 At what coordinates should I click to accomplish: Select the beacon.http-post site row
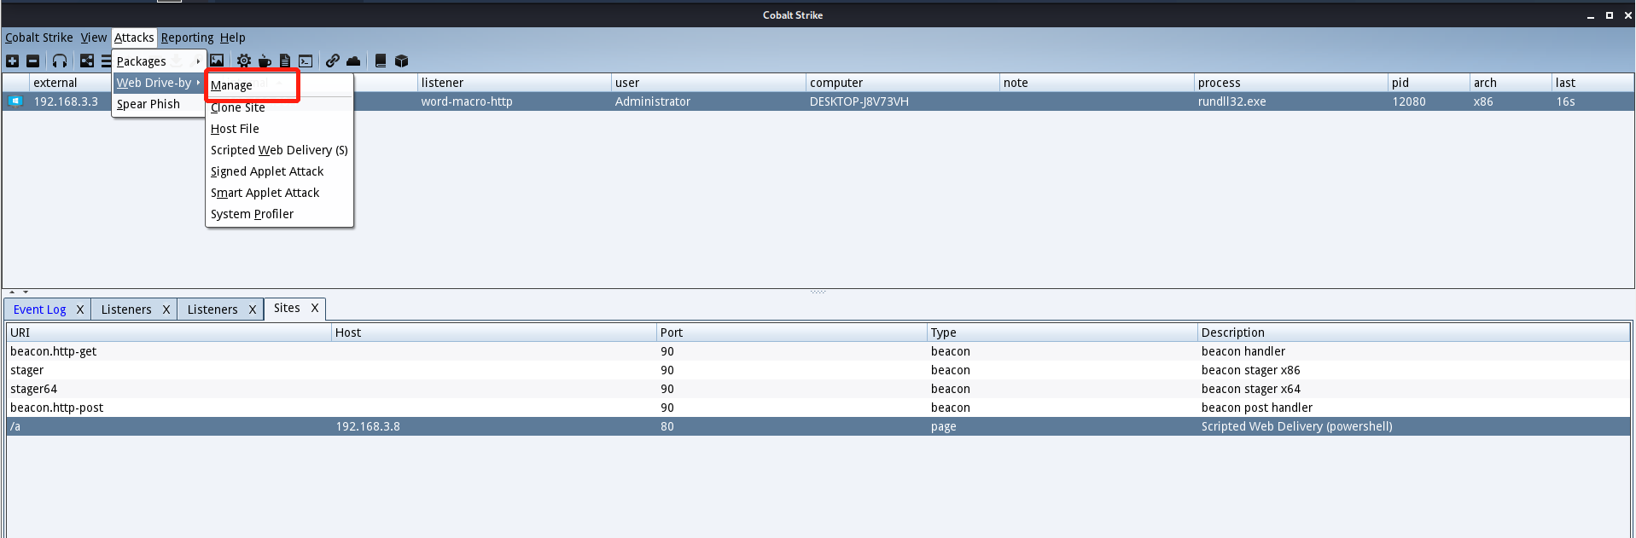coord(818,408)
